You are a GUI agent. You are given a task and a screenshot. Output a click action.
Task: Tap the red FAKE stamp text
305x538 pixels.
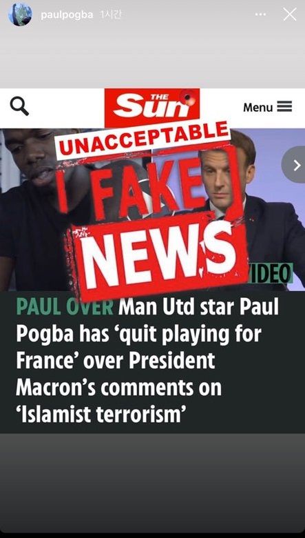point(149,187)
